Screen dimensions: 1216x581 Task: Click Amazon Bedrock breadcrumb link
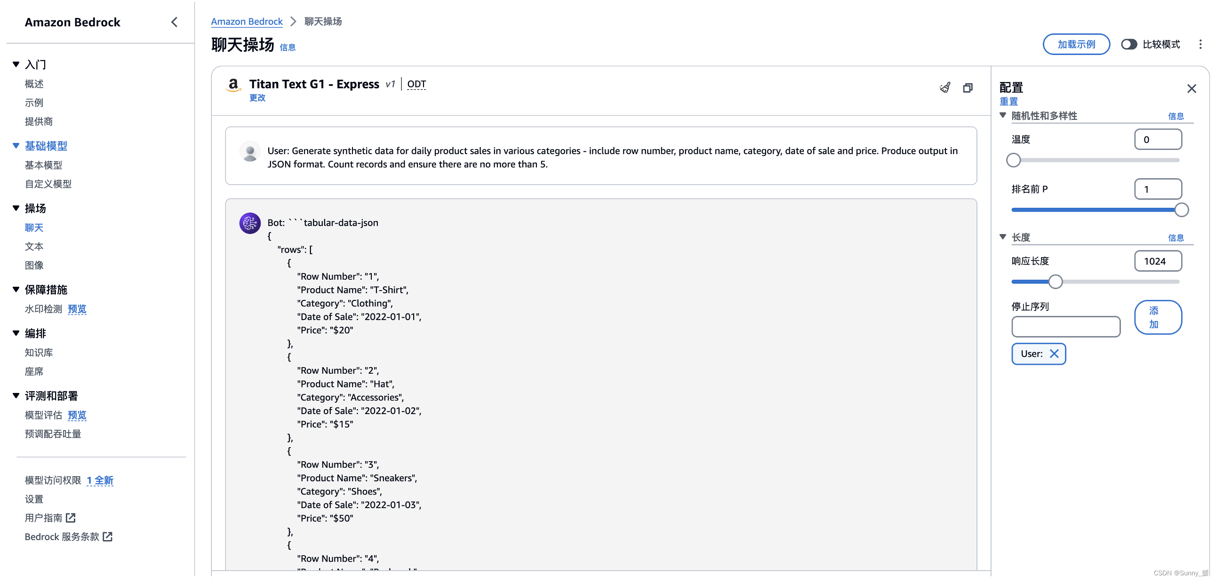point(247,21)
